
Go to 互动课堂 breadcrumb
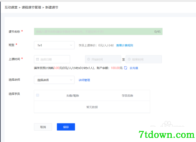[x=11, y=7]
